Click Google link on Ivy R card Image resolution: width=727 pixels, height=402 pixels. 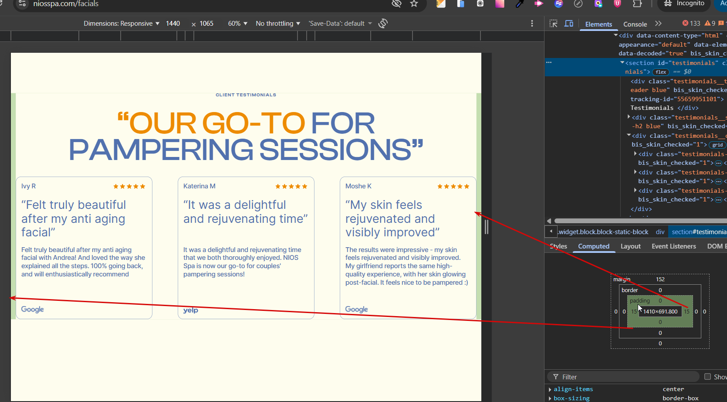point(33,309)
